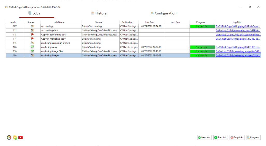Open log file link for accounting job

(x=238, y=26)
